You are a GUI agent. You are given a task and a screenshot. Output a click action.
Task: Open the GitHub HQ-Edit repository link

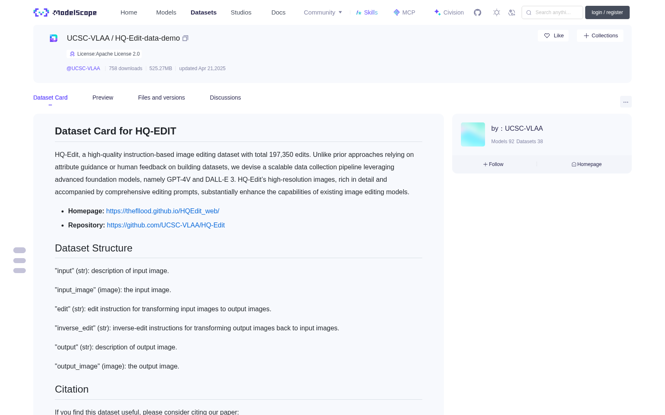(166, 225)
